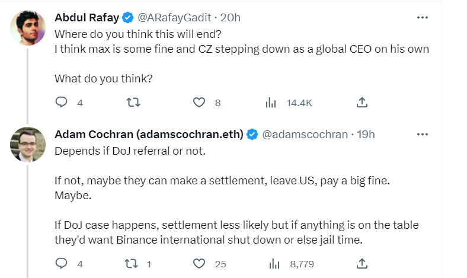This screenshot has width=467, height=278.
Task: Share Adam Cochran's tweet
Action: pos(361,264)
